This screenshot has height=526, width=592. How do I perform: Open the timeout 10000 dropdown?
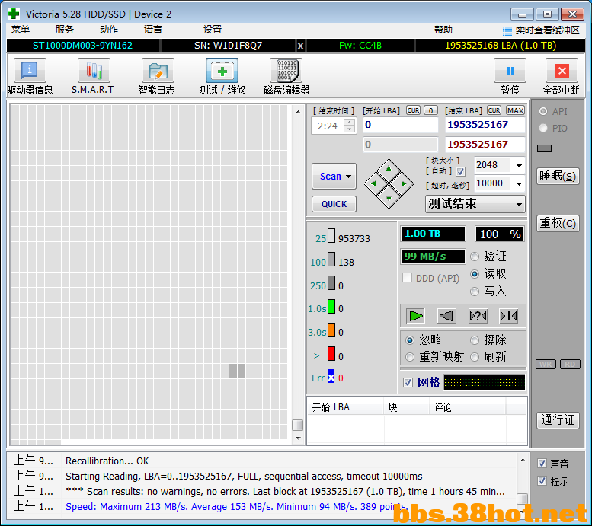[x=519, y=183]
